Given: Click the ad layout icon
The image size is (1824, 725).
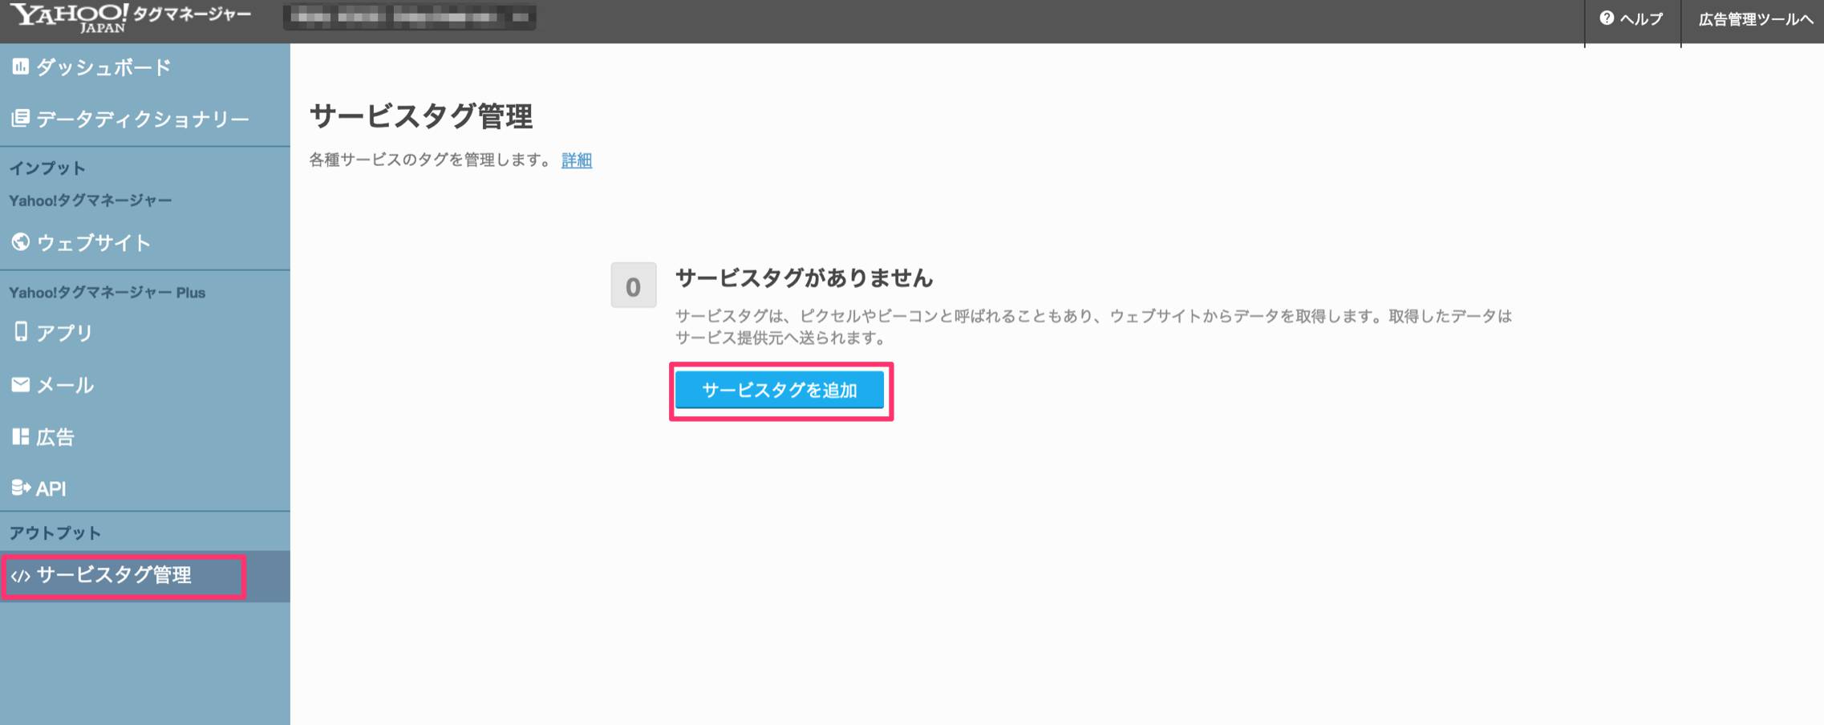Looking at the screenshot, I should 20,436.
